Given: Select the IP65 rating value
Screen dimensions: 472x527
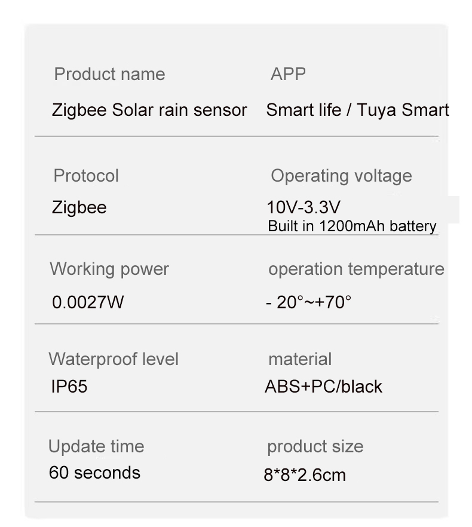Looking at the screenshot, I should 69,386.
